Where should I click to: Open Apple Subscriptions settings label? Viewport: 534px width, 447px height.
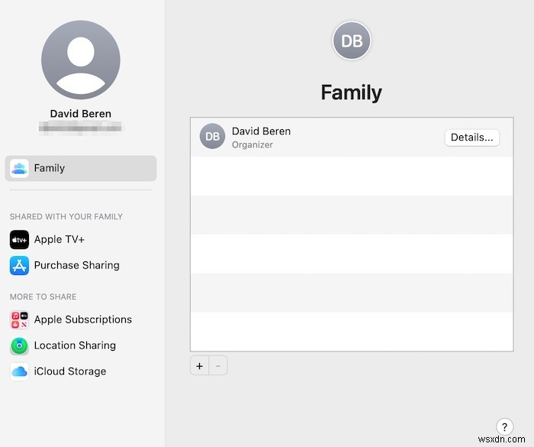point(83,319)
